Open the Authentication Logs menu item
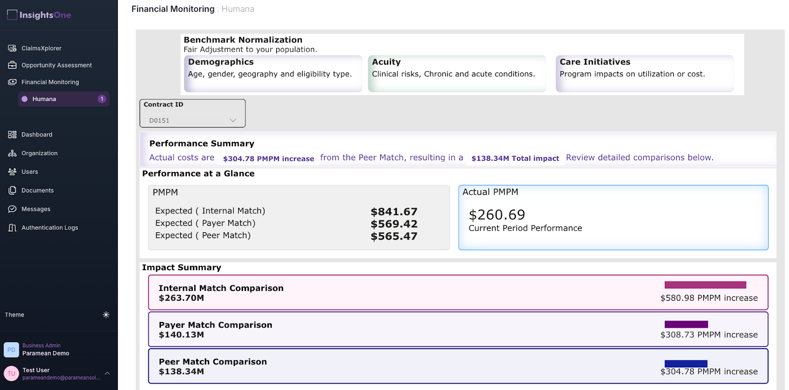789x390 pixels. (49, 228)
